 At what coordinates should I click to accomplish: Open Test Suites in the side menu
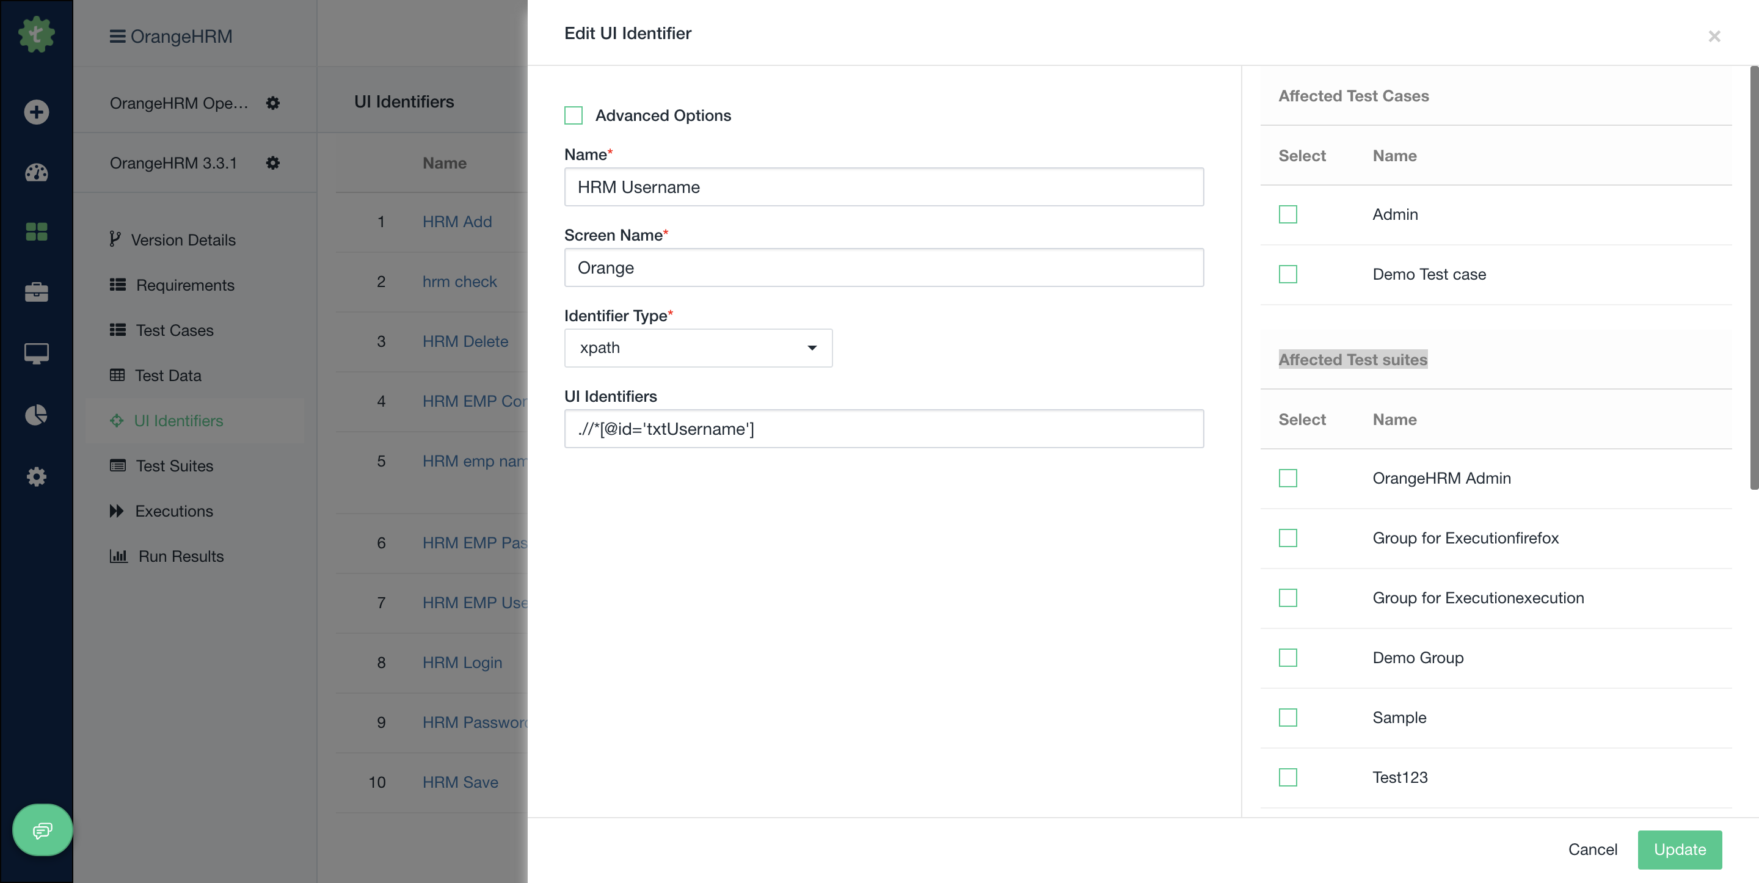174,466
